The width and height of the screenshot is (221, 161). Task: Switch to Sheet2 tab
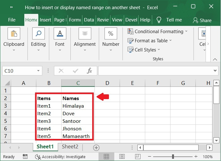[x=70, y=146]
